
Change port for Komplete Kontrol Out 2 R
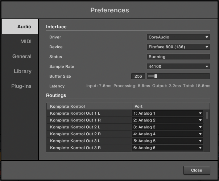coord(168,134)
